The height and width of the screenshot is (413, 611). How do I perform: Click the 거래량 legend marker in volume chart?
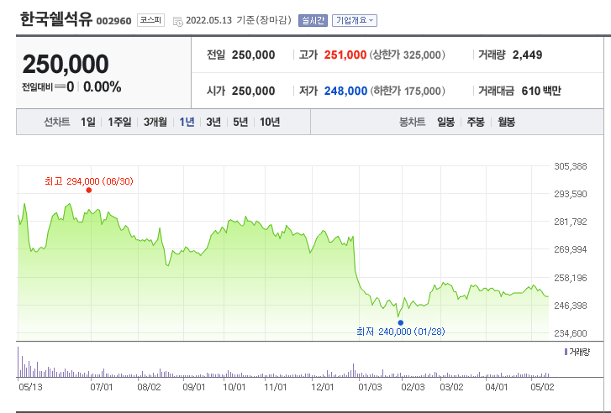coord(566,352)
